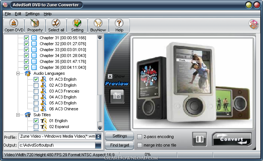Select the 04 AC3 English row
Screen dimensions: 263x161
63,97
